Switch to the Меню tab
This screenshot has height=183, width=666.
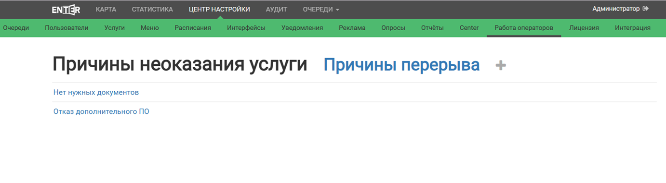(150, 28)
